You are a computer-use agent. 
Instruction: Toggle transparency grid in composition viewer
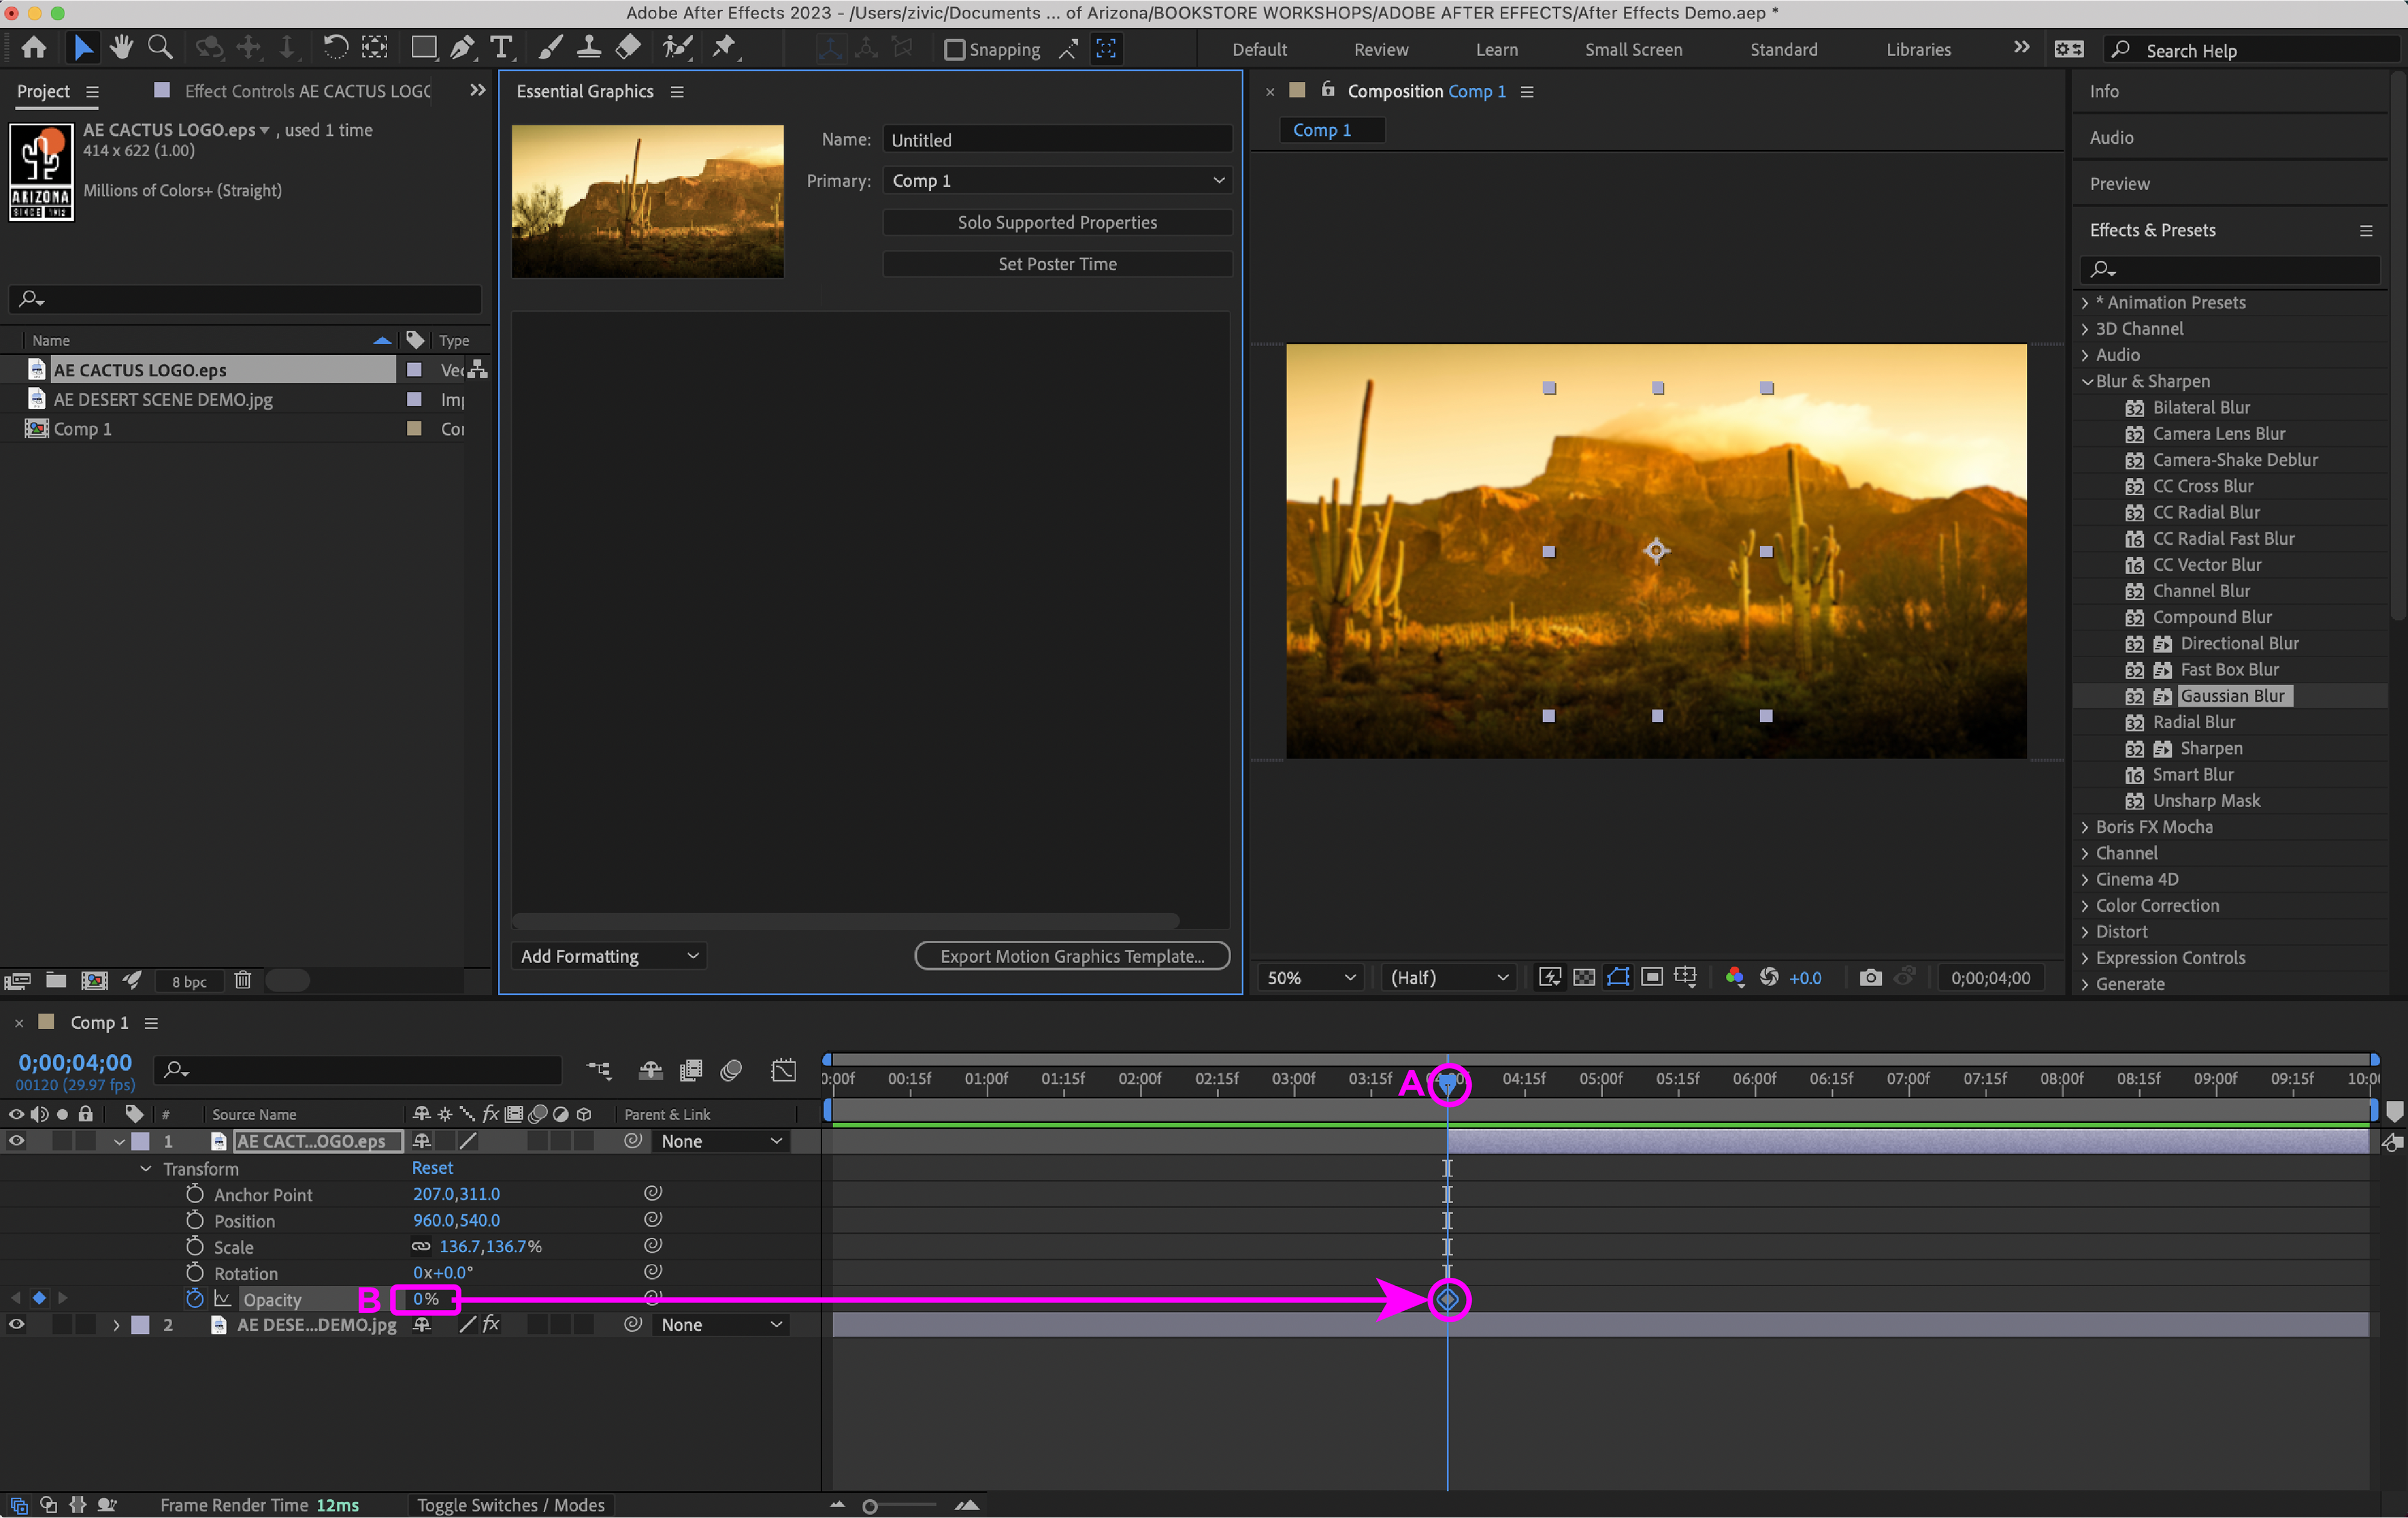click(x=1584, y=977)
